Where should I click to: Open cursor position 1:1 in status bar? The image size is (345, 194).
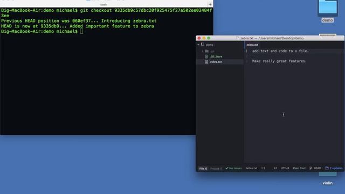(x=263, y=168)
